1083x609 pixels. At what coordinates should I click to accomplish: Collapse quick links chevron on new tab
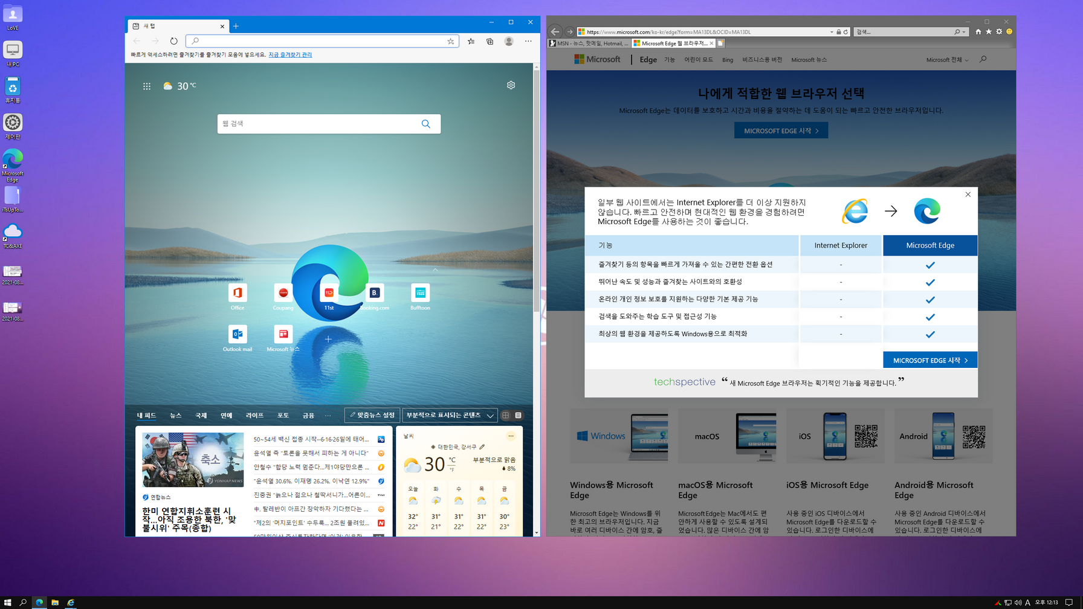click(x=435, y=269)
